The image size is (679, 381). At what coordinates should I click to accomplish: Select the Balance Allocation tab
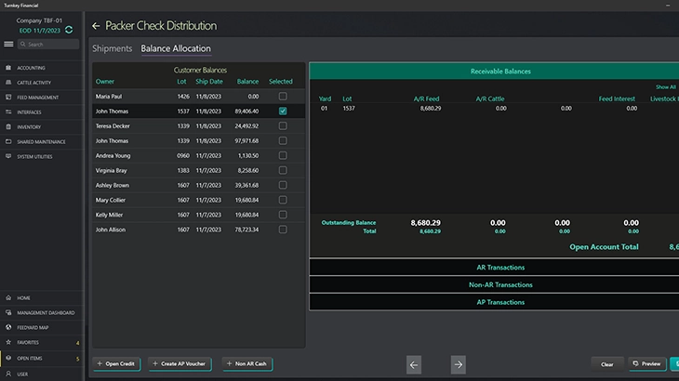pos(176,48)
